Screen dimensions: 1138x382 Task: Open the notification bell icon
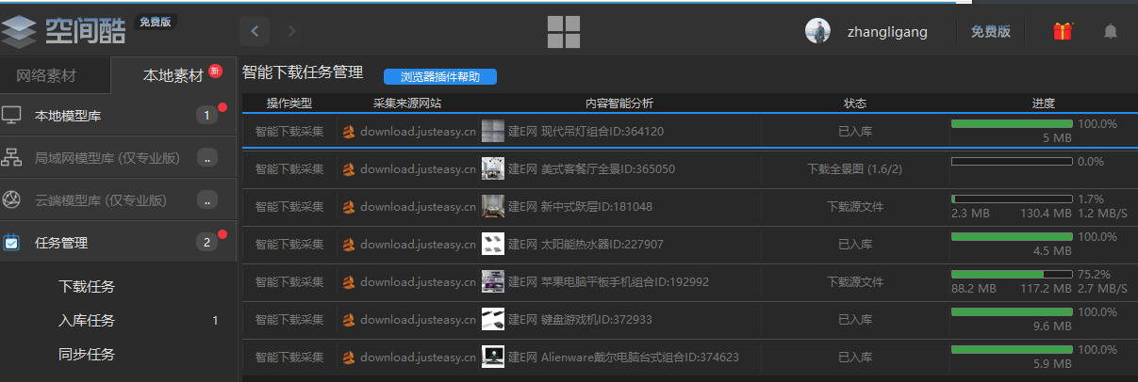click(x=1111, y=31)
